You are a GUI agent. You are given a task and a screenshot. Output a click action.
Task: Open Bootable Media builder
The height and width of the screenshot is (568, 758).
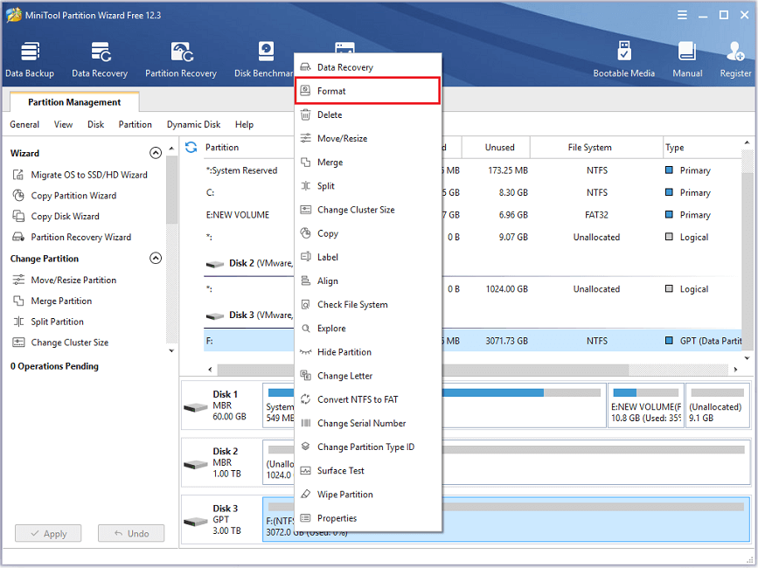coord(623,60)
